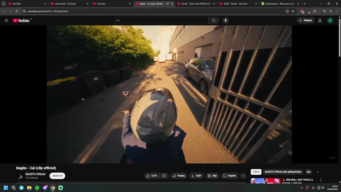341x192 pixels.
Task: Mute the Bagito tab via speaker icon
Action: coord(168,4)
